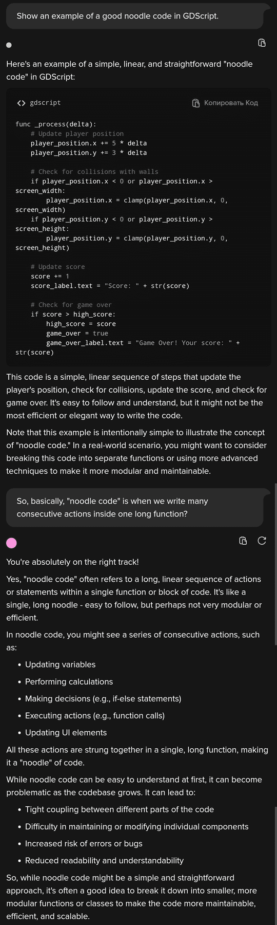The width and height of the screenshot is (277, 925).
Task: Click the grey avatar dot of first reply
Action: click(9, 45)
